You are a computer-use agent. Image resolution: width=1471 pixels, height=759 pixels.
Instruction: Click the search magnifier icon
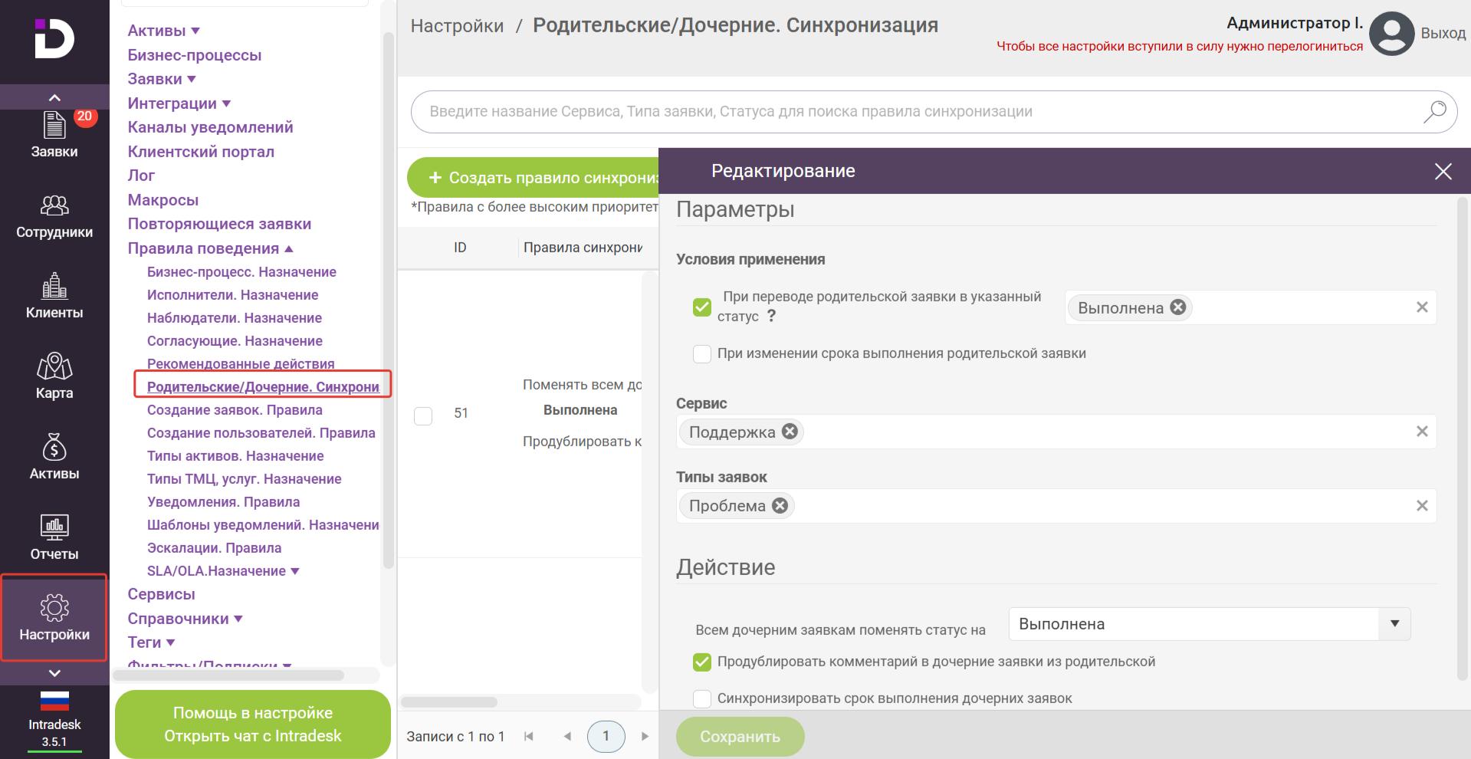(1434, 112)
